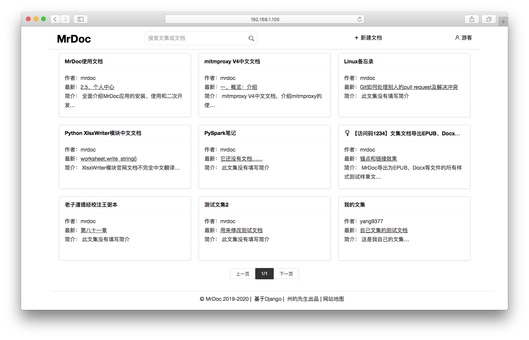This screenshot has height=340, width=529.
Task: Click 新建文档 to create new document
Action: pyautogui.click(x=368, y=38)
